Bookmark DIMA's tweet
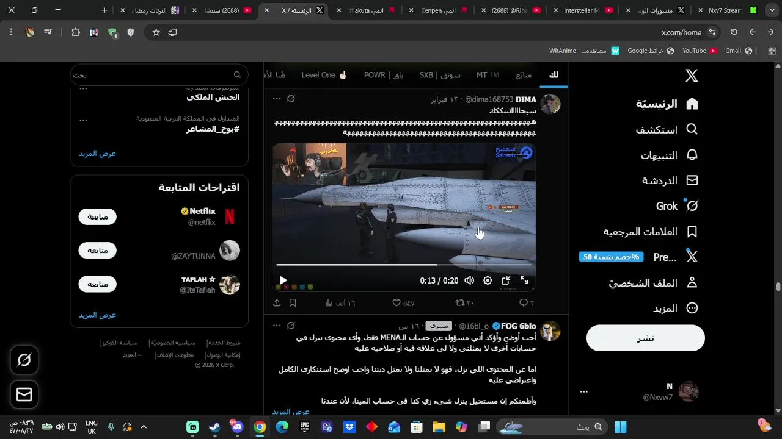 pos(293,303)
